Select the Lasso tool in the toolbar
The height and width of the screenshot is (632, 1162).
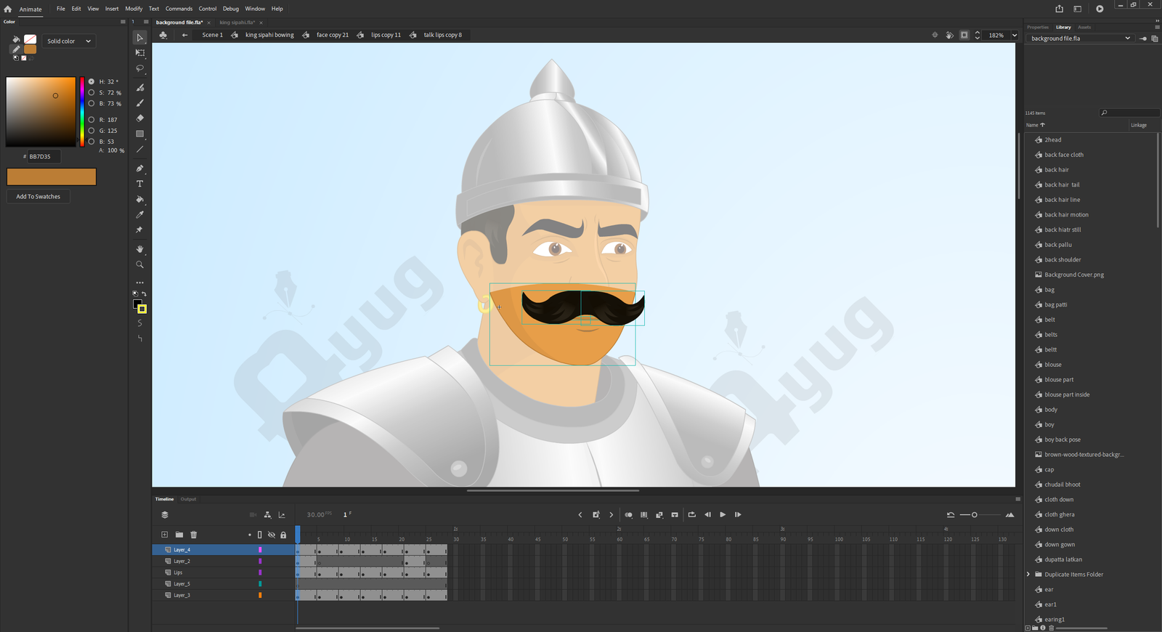140,68
